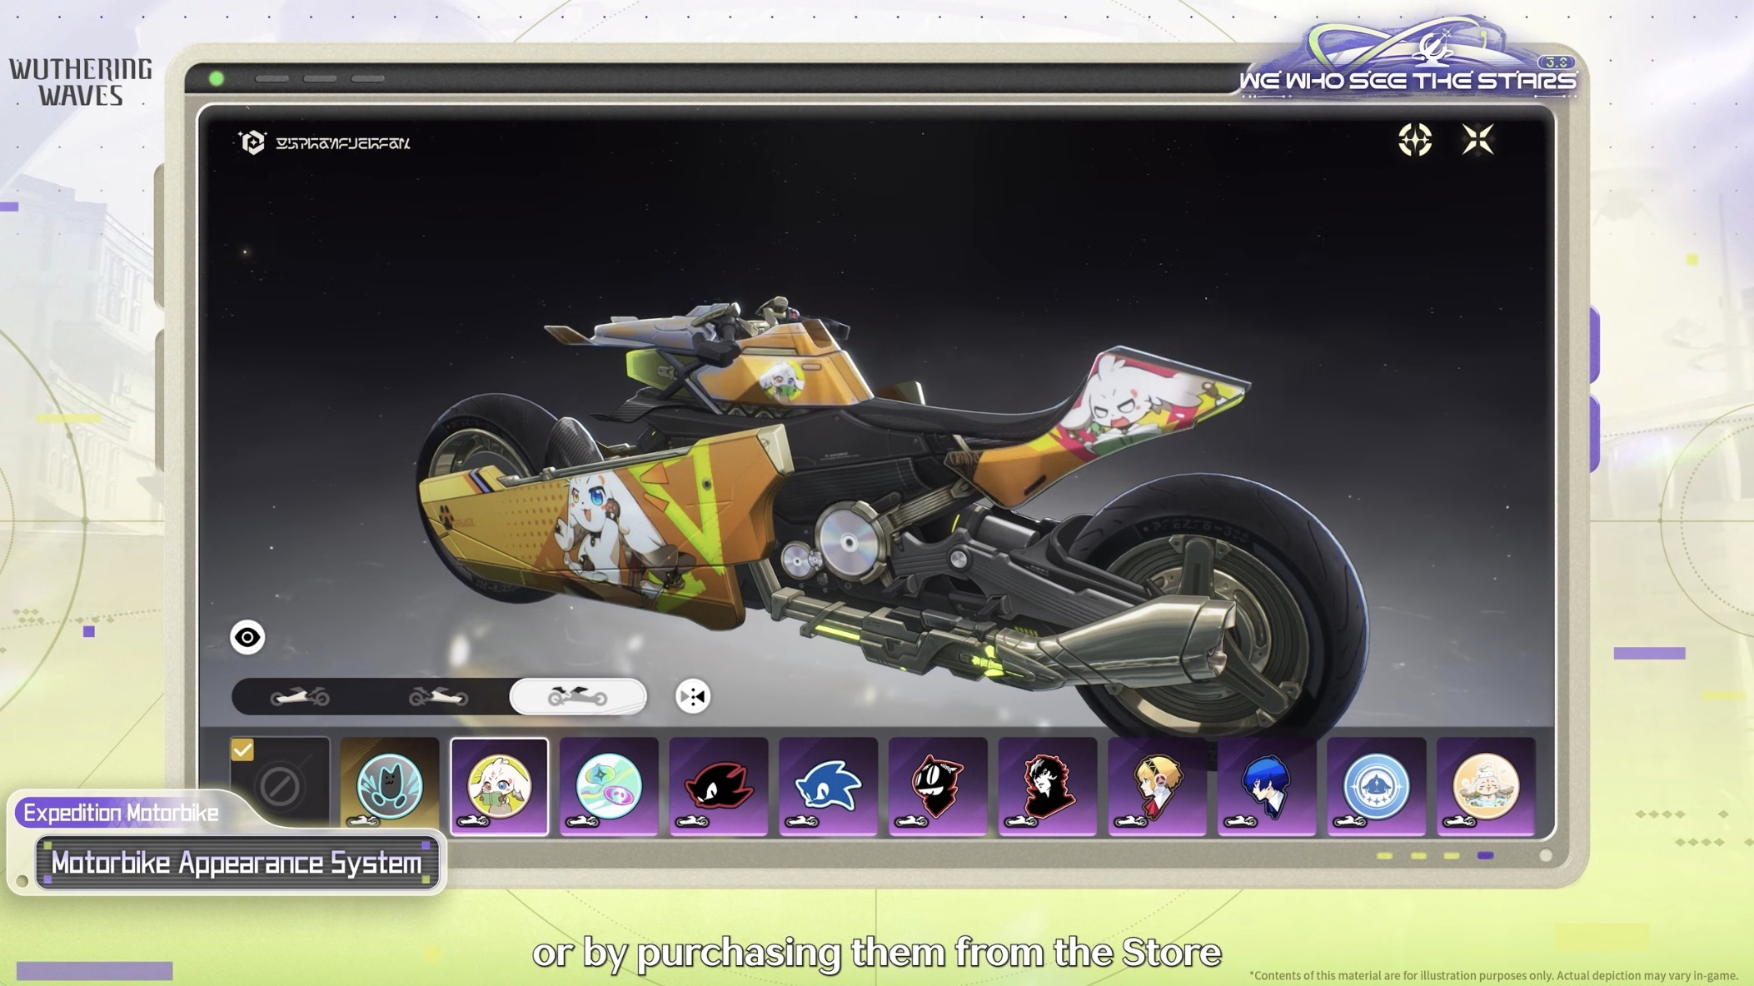Pick the black Morgana cat decal
The width and height of the screenshot is (1754, 986).
pyautogui.click(x=937, y=785)
